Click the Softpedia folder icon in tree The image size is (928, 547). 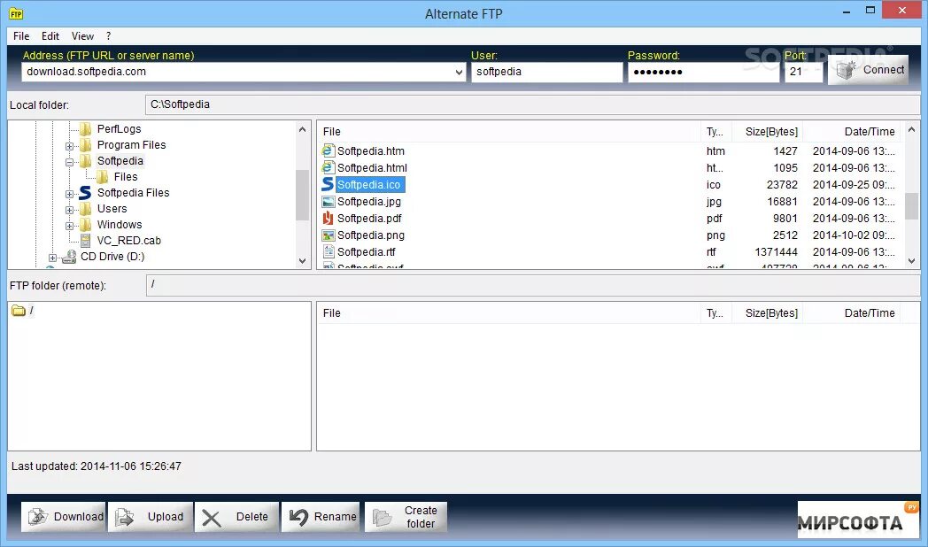[x=86, y=161]
